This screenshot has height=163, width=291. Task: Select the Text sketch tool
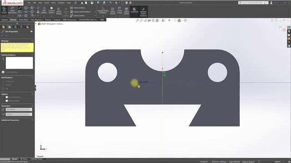[38, 12]
